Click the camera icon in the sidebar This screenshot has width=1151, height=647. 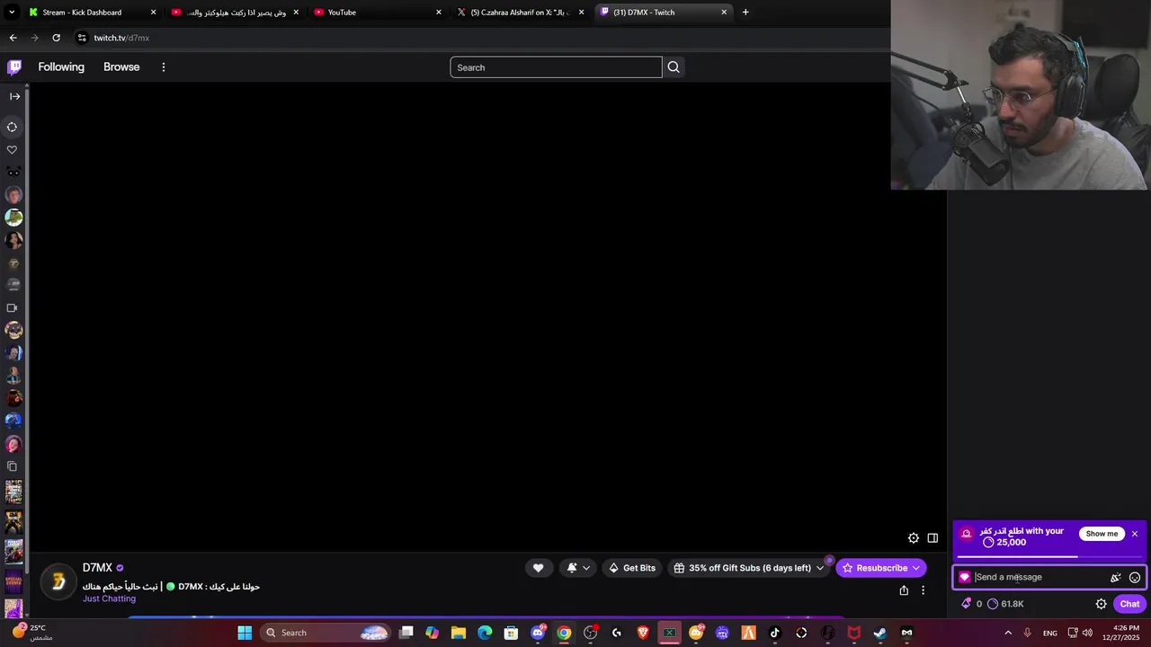[13, 308]
